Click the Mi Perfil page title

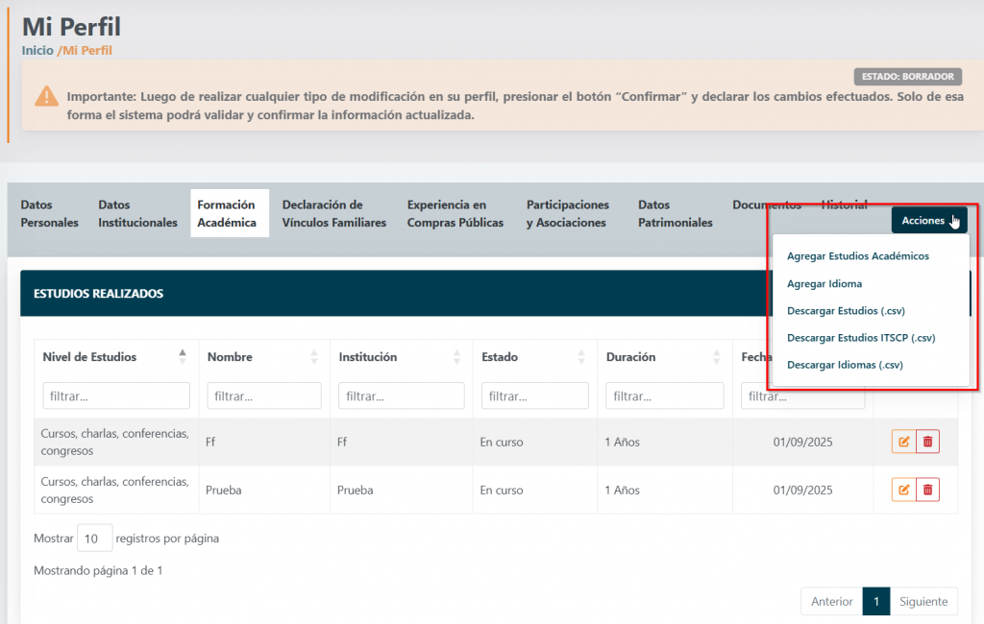click(x=71, y=27)
